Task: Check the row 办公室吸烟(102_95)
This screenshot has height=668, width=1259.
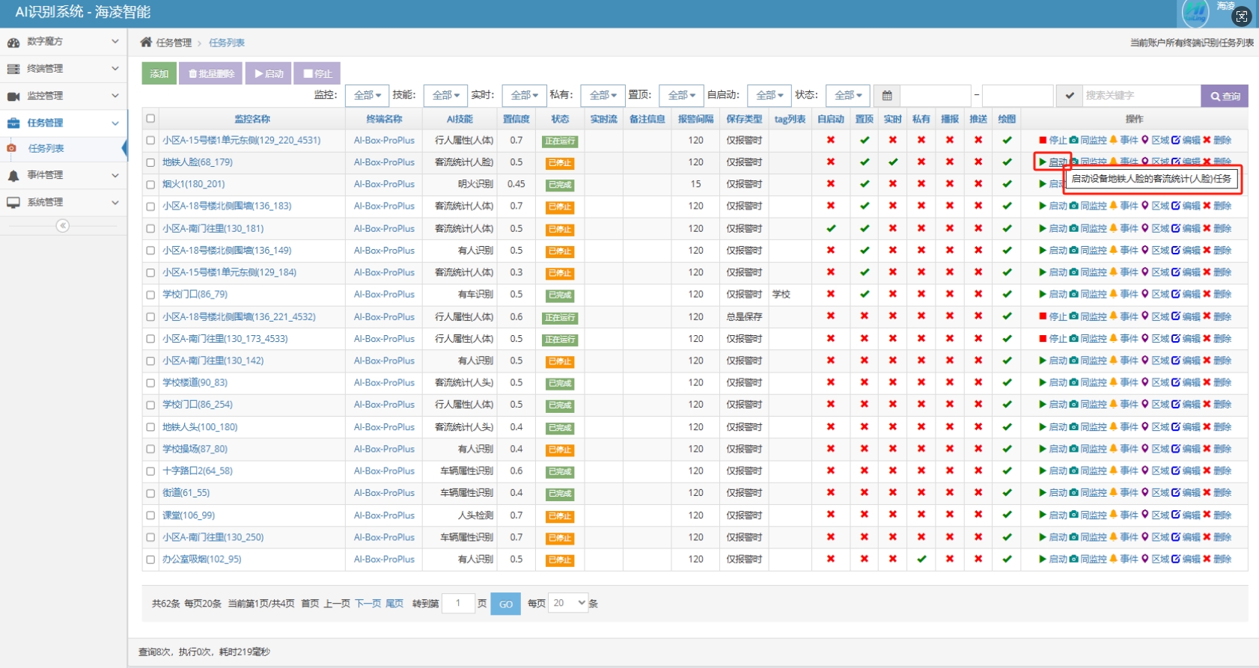Action: tap(150, 560)
